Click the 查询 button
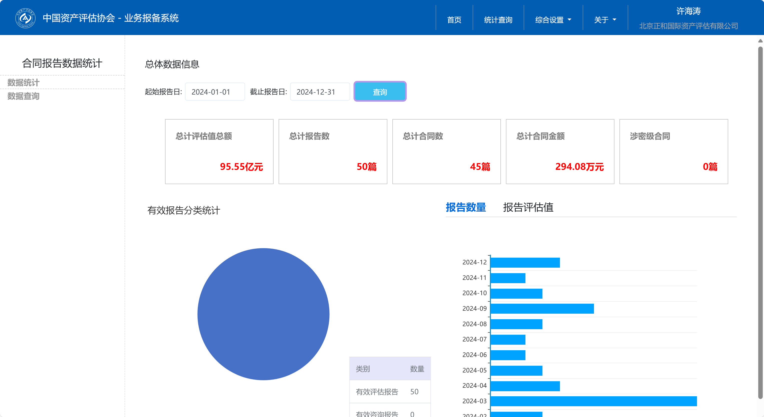The image size is (764, 417). (380, 92)
